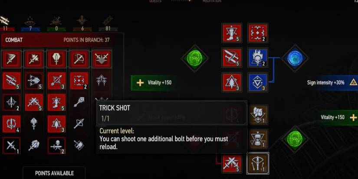Select the crossbow skill column header icon

(x=79, y=59)
